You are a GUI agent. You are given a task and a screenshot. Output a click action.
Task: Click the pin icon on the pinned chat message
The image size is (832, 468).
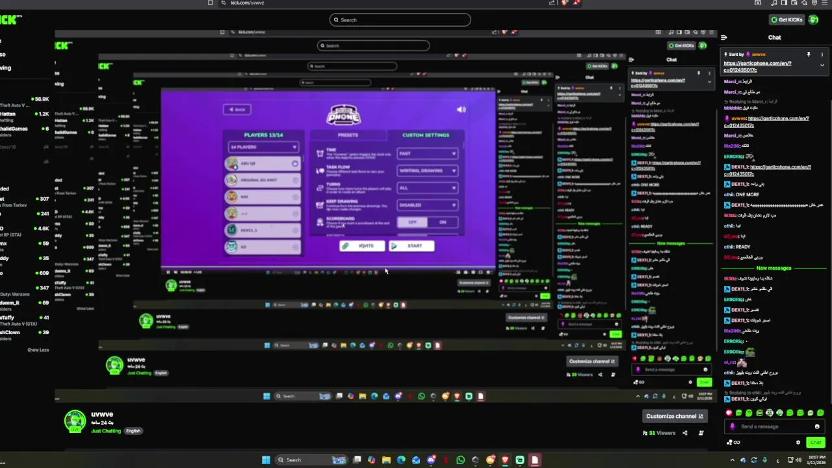click(809, 55)
